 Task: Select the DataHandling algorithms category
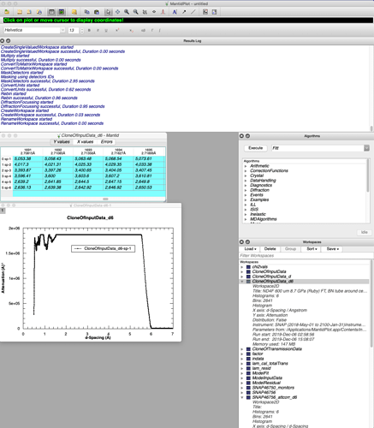pos(263,181)
